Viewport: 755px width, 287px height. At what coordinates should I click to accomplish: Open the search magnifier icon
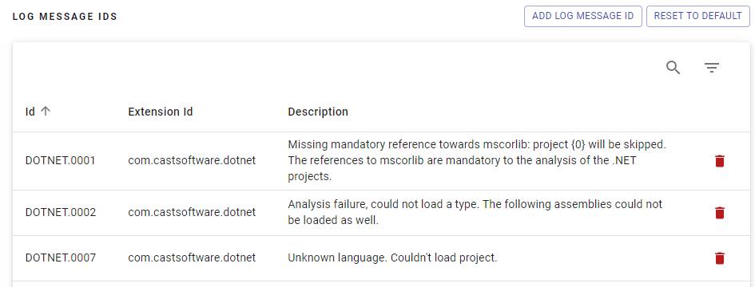(674, 68)
